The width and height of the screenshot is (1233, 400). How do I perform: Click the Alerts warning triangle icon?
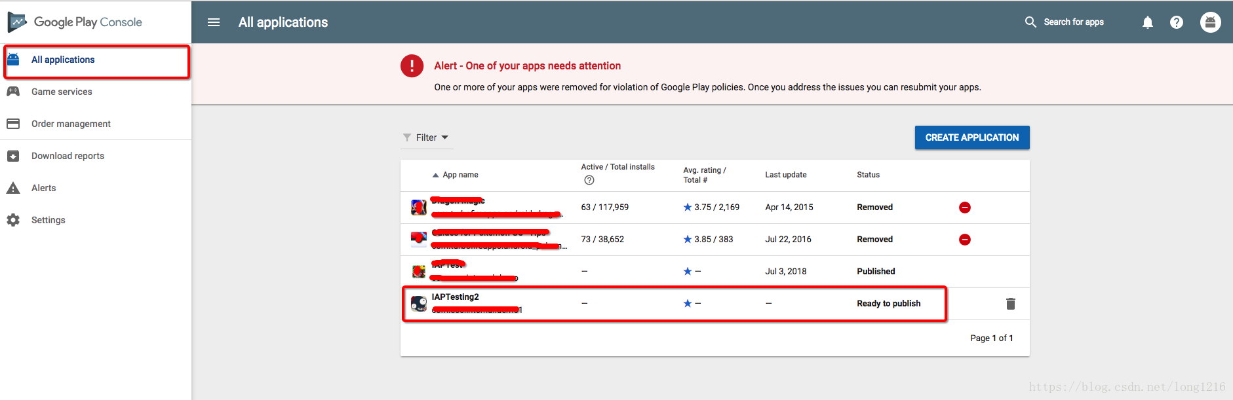point(13,188)
